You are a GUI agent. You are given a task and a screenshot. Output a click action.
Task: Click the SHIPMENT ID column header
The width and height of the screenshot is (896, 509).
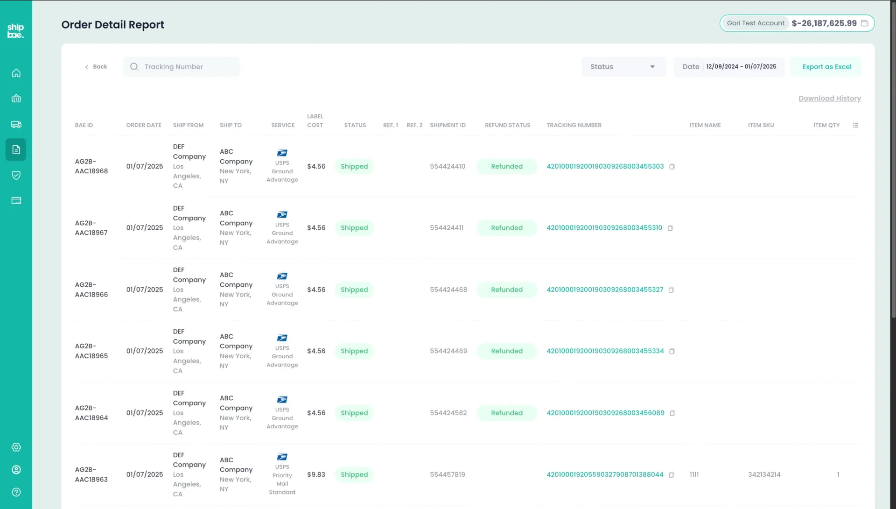(x=448, y=125)
